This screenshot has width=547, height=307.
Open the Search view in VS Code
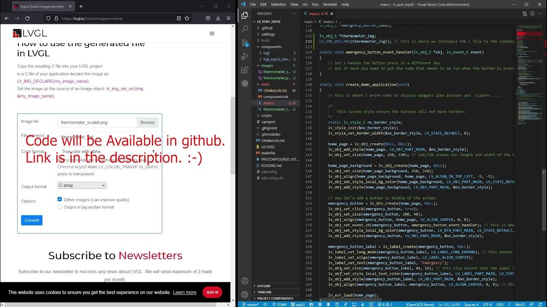244,29
